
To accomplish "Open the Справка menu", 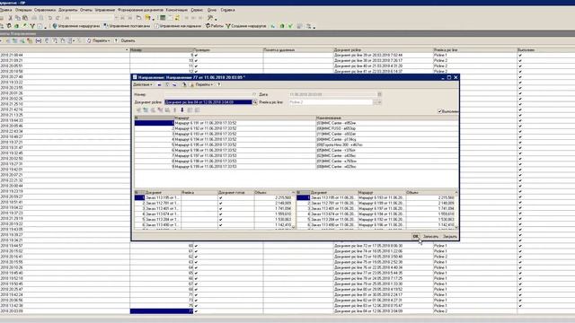I will (227, 10).
